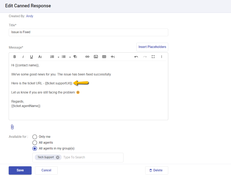Viewport: 231px width, 176px height.
Task: Delete this canned response
Action: 157,170
